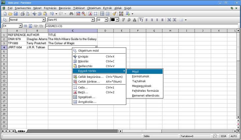Click the printer icon
The image size is (241, 140).
point(22,14)
